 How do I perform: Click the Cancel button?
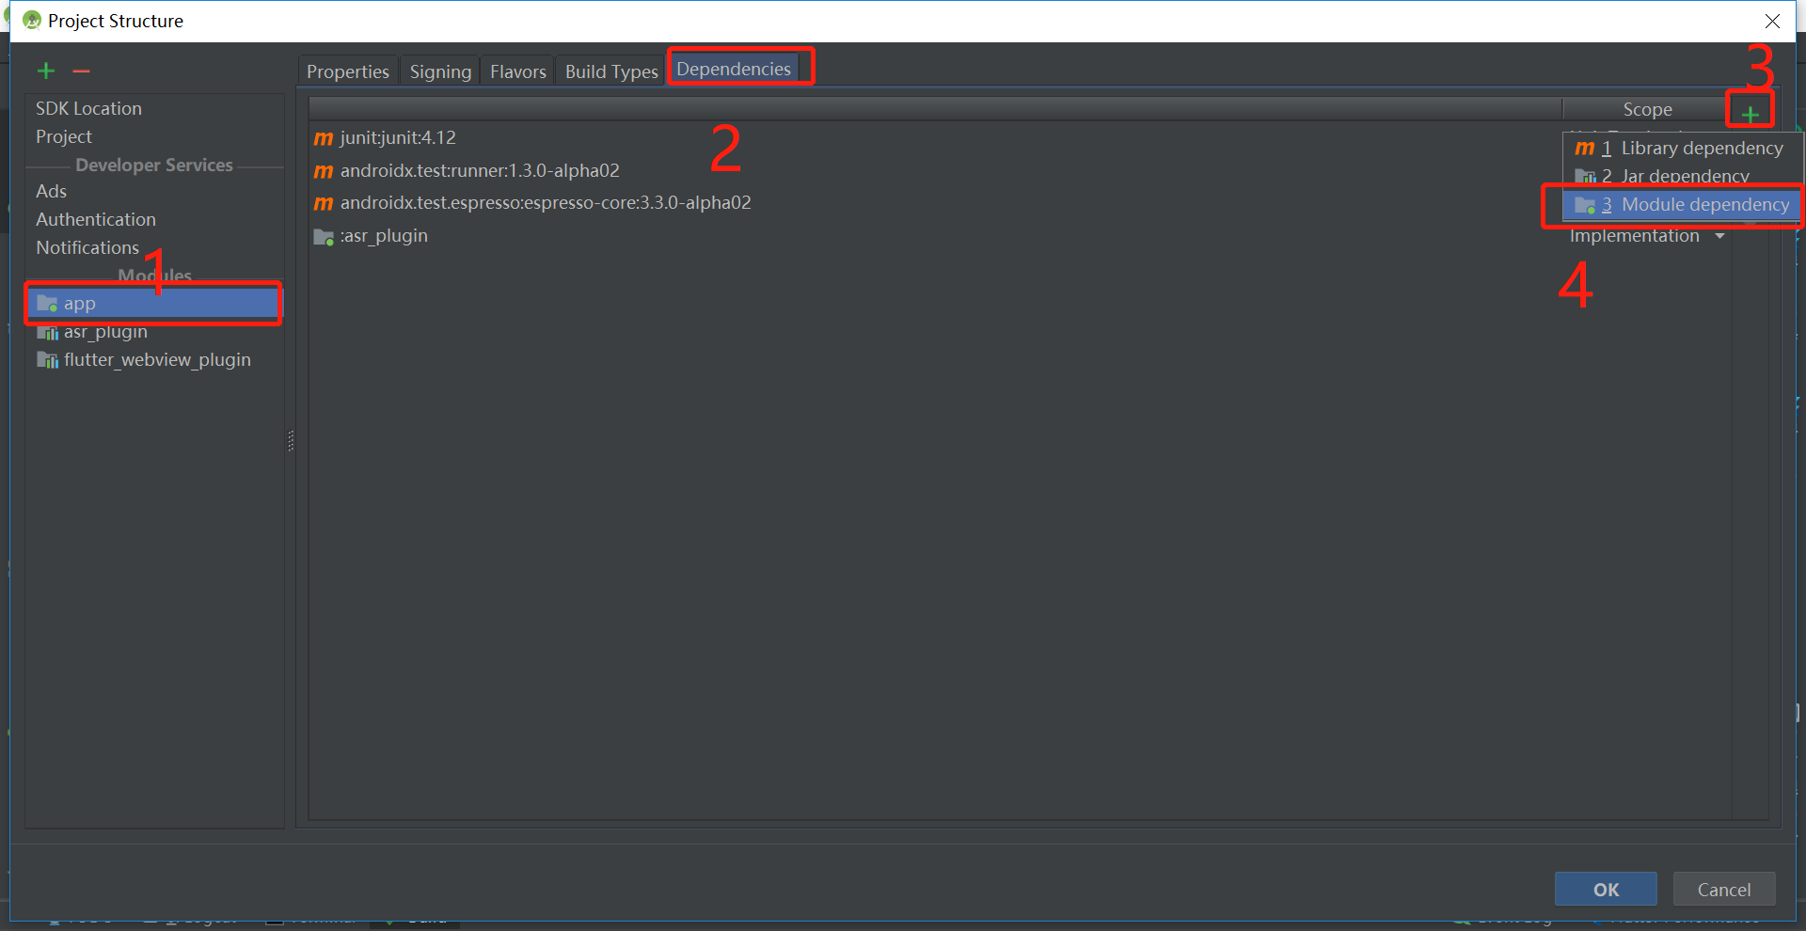[x=1724, y=890]
